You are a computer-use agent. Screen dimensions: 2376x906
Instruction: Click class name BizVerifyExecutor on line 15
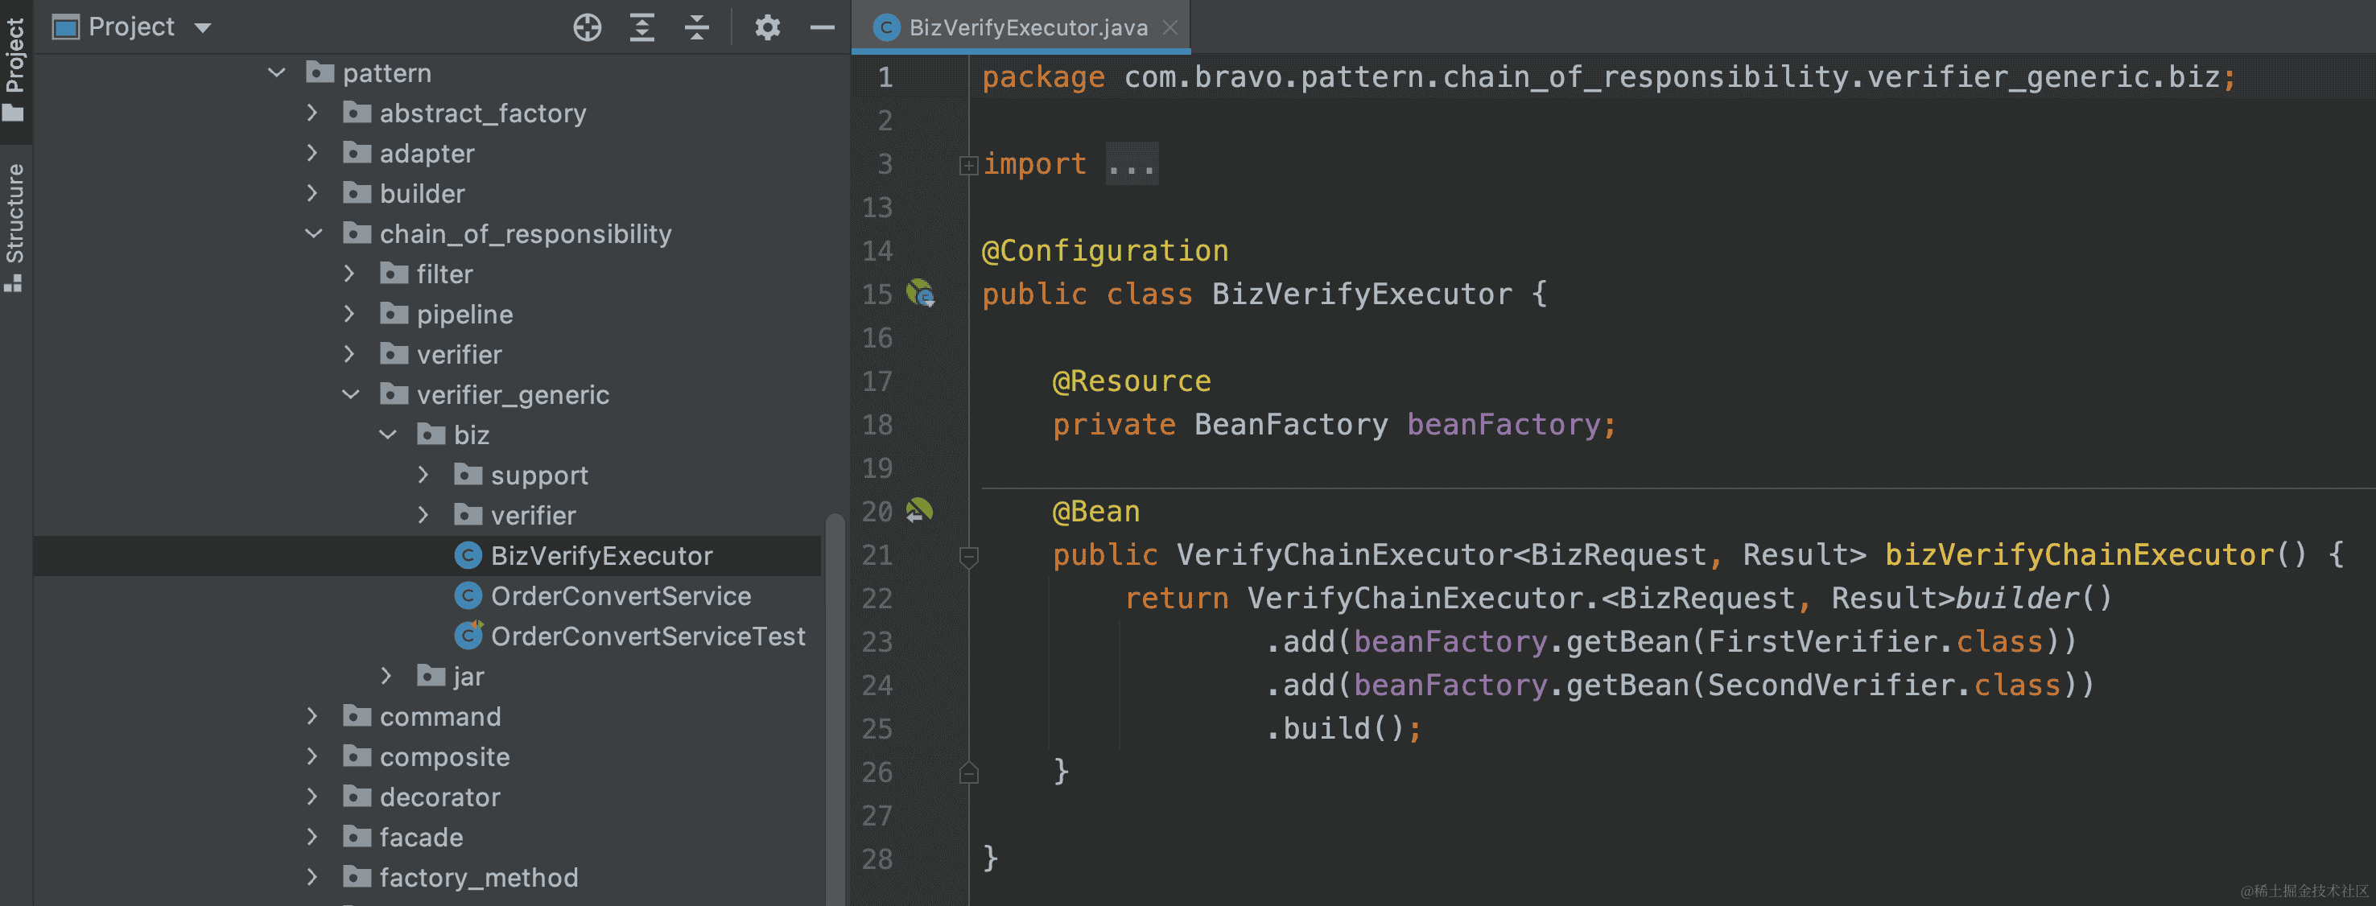coord(1363,294)
